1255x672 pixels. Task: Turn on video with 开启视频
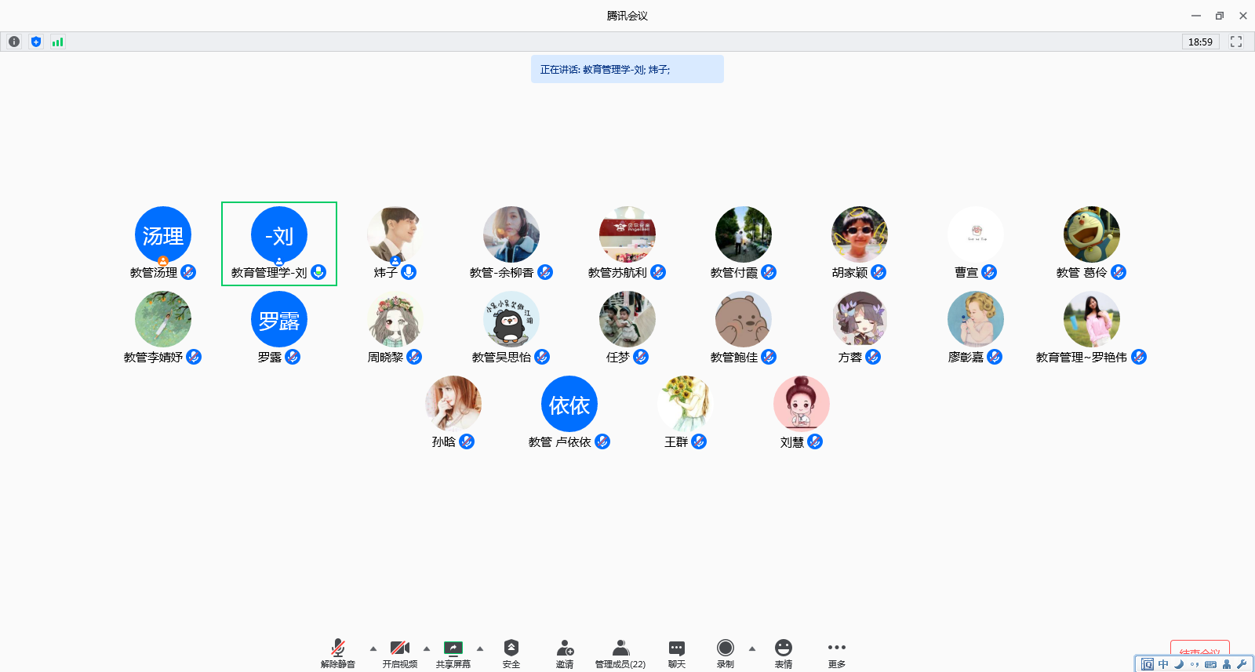(400, 652)
